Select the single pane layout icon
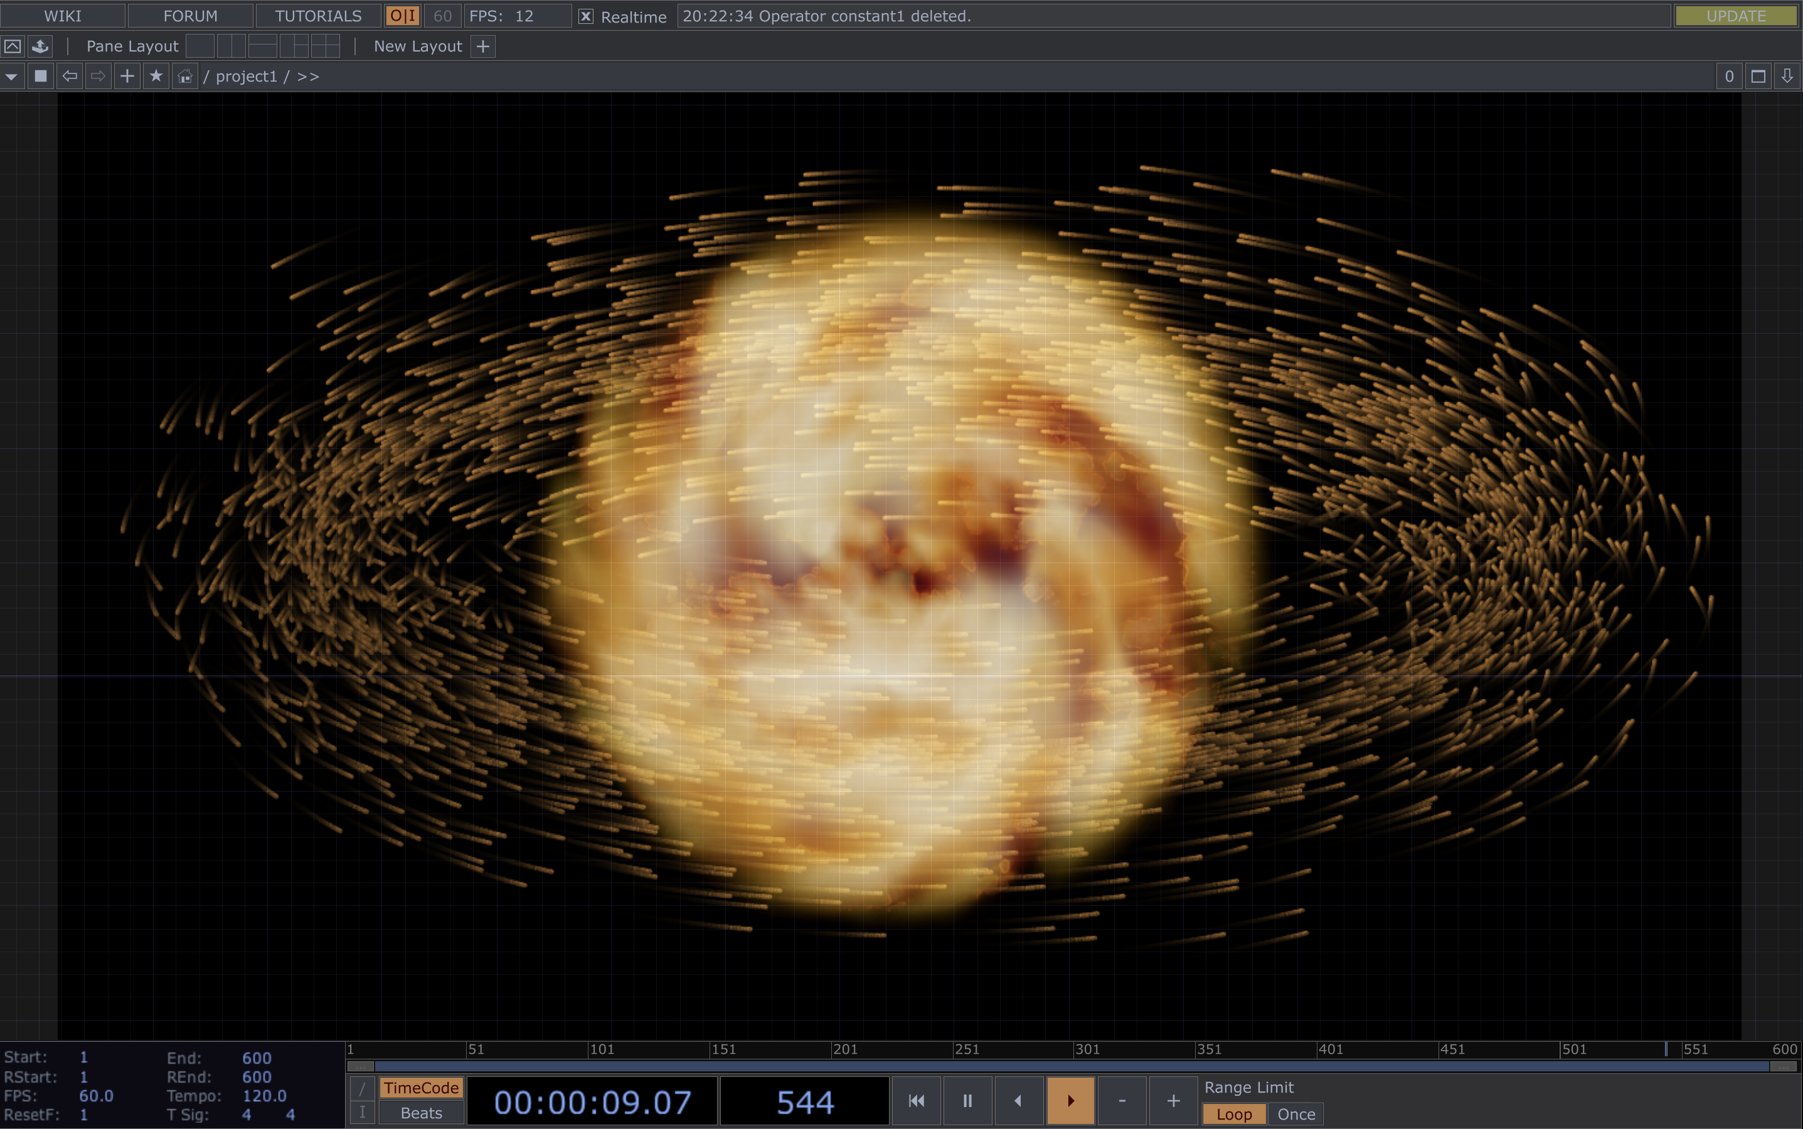The image size is (1803, 1129). click(200, 46)
